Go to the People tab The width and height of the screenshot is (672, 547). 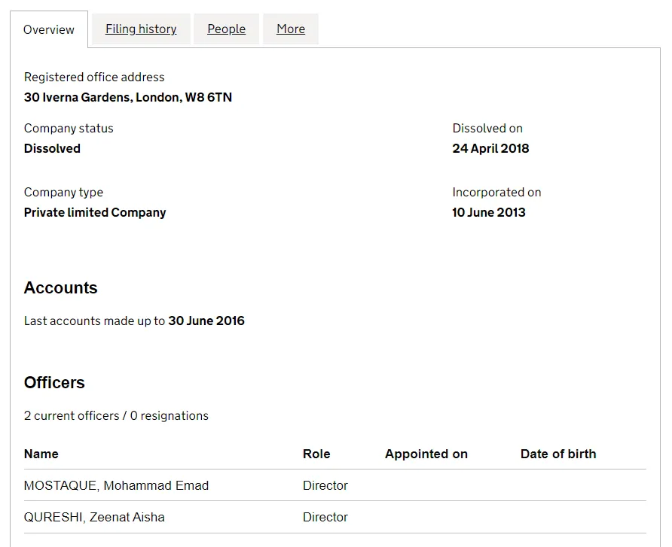click(x=226, y=29)
